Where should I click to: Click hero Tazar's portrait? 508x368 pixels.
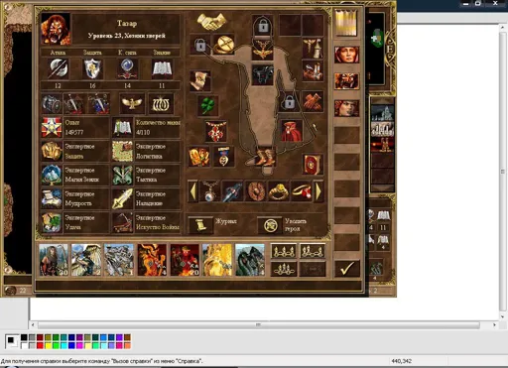tap(56, 29)
